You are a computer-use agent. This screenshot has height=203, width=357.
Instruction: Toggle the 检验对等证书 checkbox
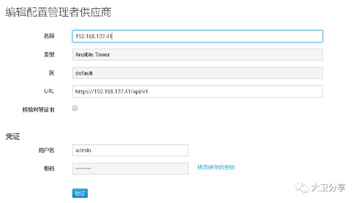[x=75, y=108]
